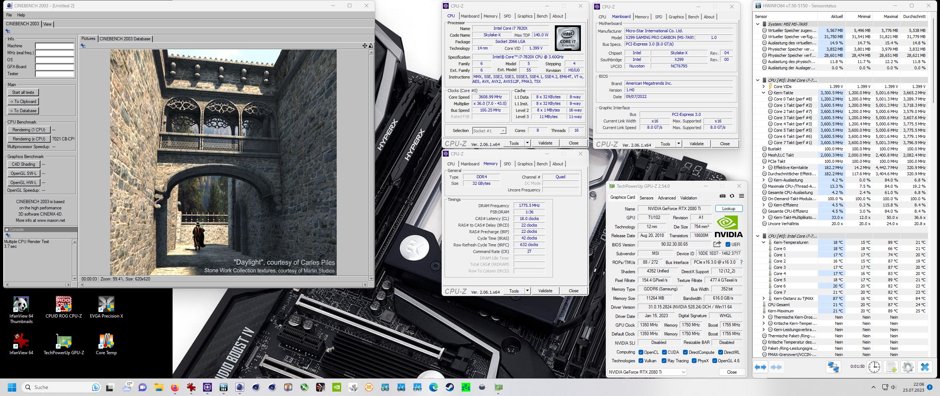The image size is (940, 396).
Task: Open Tools dropdown arrow in CPU-Z Mainboard window
Action: pos(679,144)
